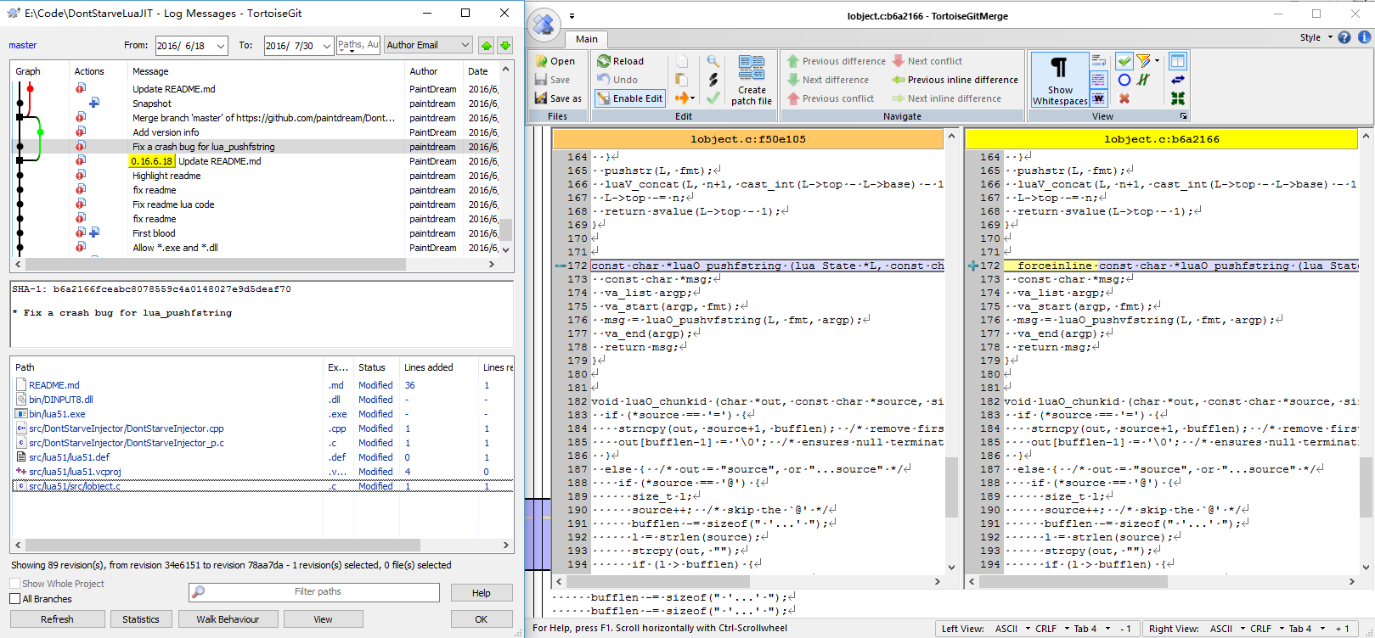This screenshot has width=1375, height=638.
Task: Click the master branch link
Action: [x=23, y=46]
